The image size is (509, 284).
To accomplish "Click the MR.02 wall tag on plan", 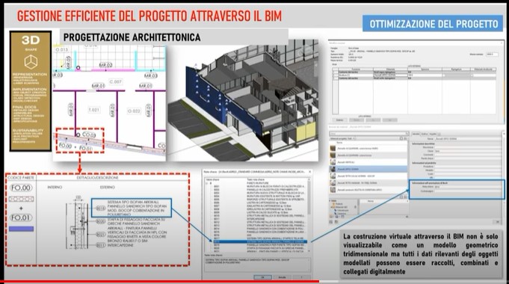I will pyautogui.click(x=106, y=65).
